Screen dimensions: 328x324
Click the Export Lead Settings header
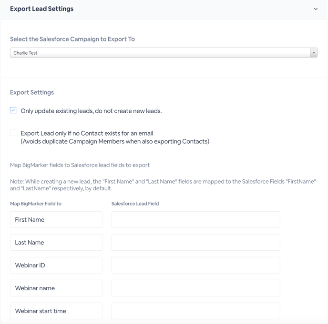[x=41, y=9]
